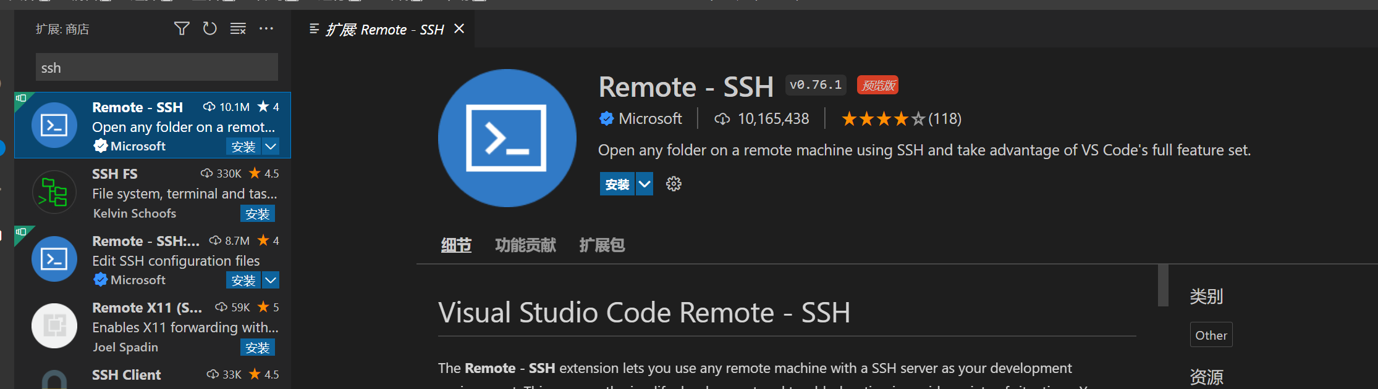Click the Kelvin Schoofs publisher name
1378x389 pixels.
(x=135, y=213)
